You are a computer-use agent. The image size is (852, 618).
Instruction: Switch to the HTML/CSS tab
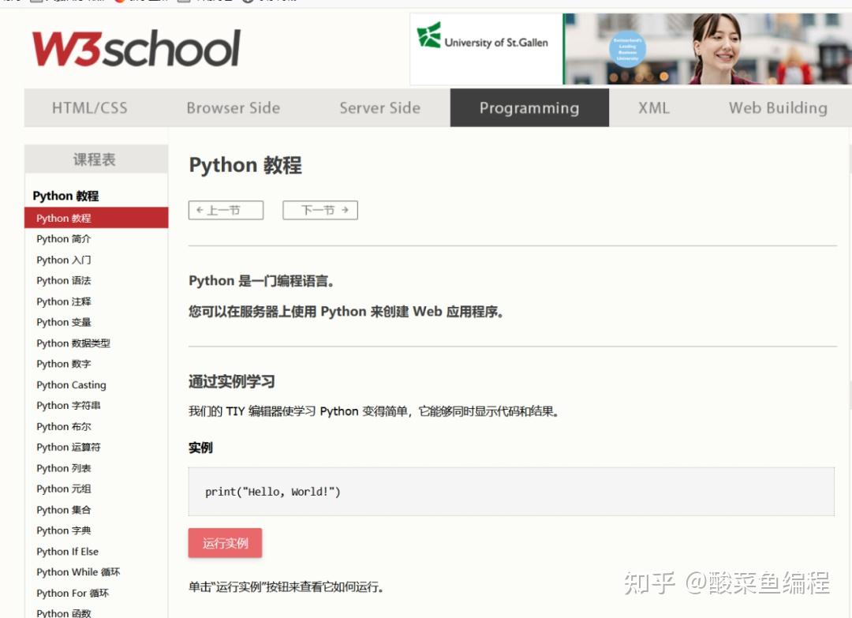(x=89, y=107)
